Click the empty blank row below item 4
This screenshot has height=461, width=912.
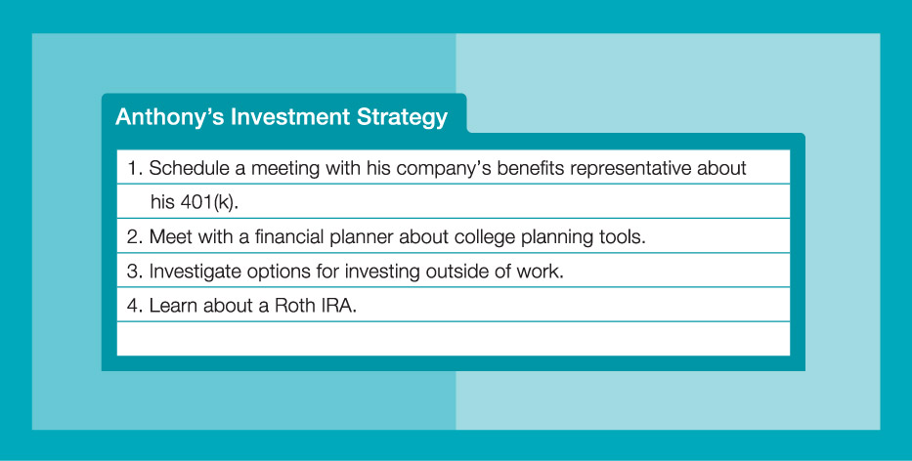point(453,339)
